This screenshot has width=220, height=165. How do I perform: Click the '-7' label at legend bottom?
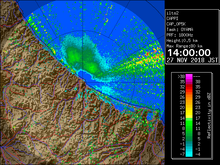click(x=182, y=154)
